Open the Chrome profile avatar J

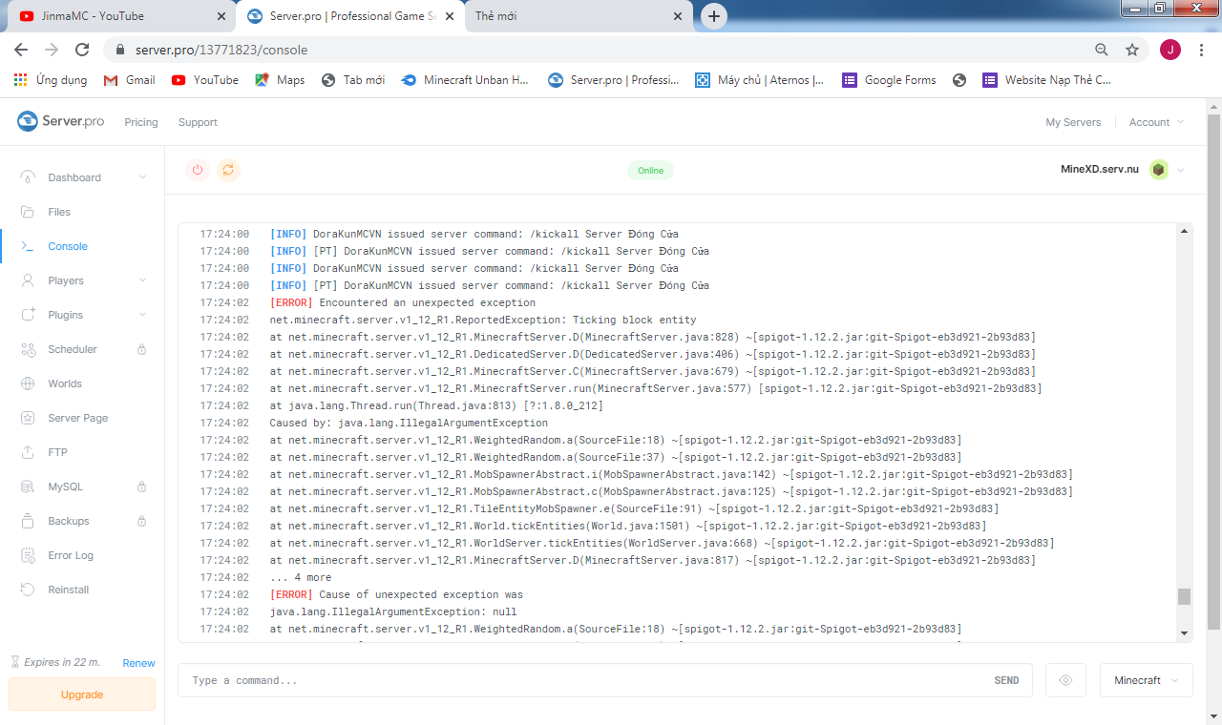click(x=1170, y=50)
